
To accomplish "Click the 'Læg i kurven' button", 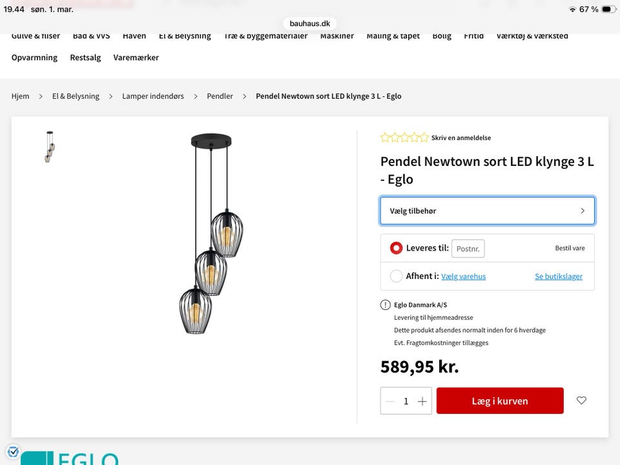I will (x=500, y=401).
